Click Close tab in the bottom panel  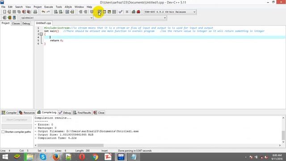[99, 113]
